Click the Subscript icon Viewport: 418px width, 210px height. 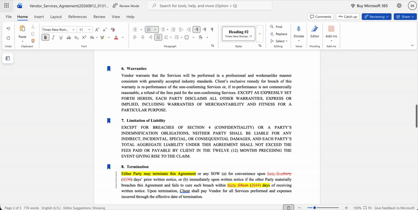[x=76, y=38]
